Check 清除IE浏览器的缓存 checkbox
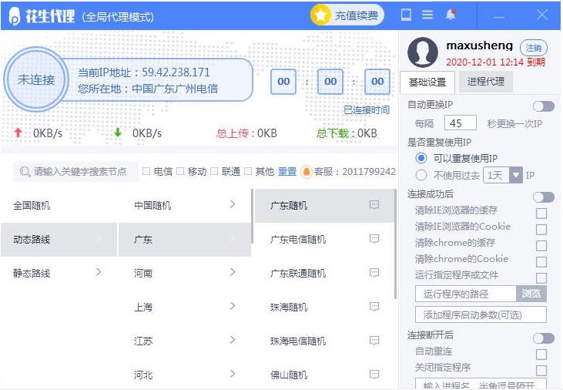The image size is (563, 390). [x=541, y=213]
